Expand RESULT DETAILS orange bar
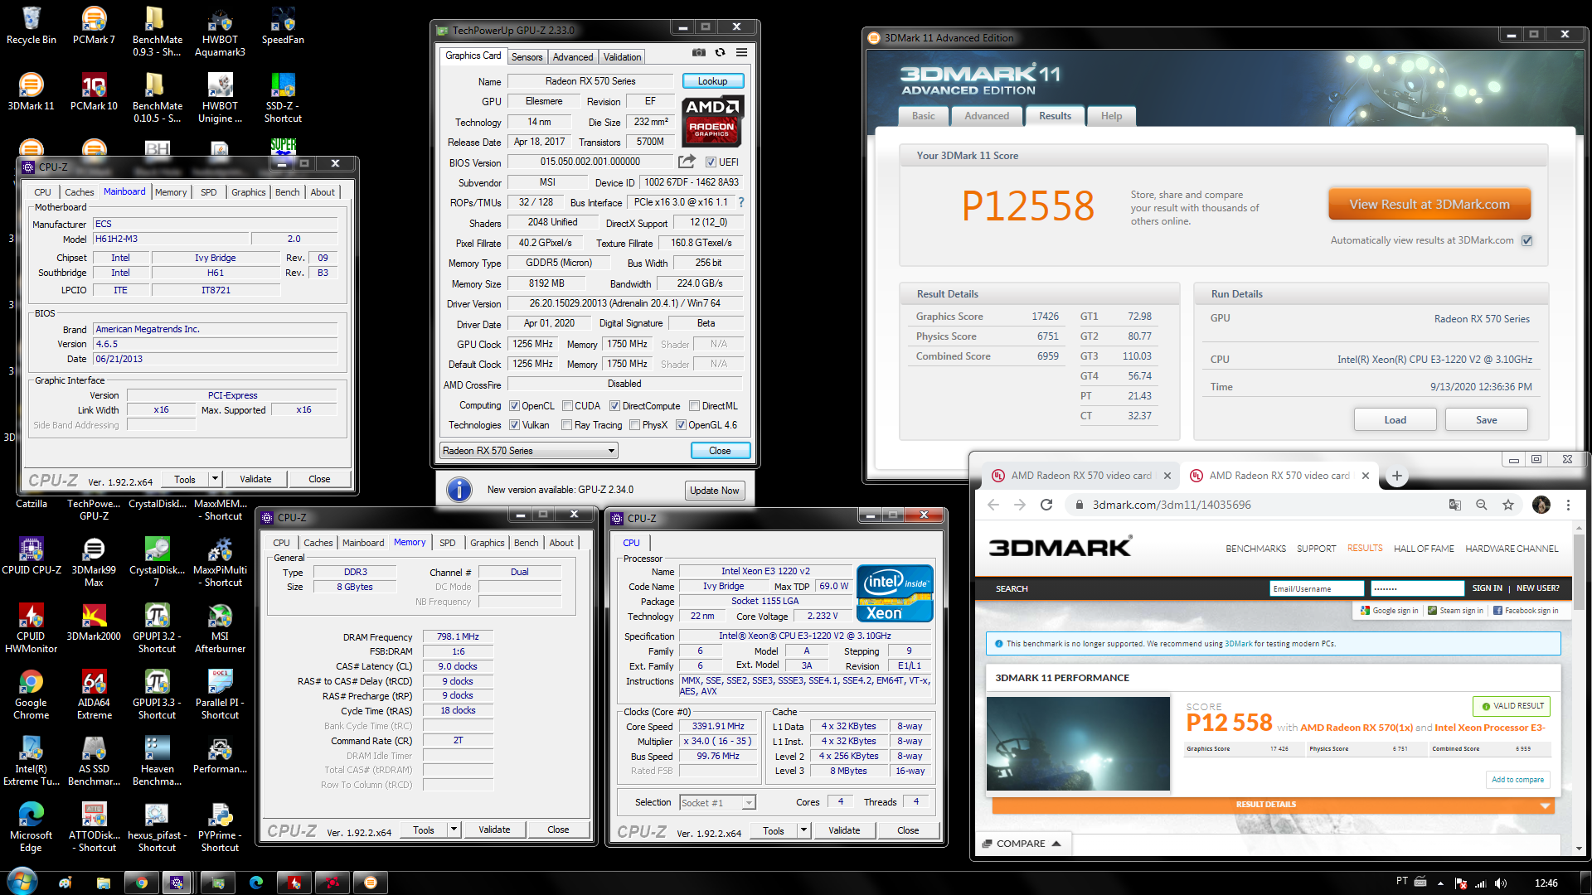The height and width of the screenshot is (895, 1592). (1272, 805)
